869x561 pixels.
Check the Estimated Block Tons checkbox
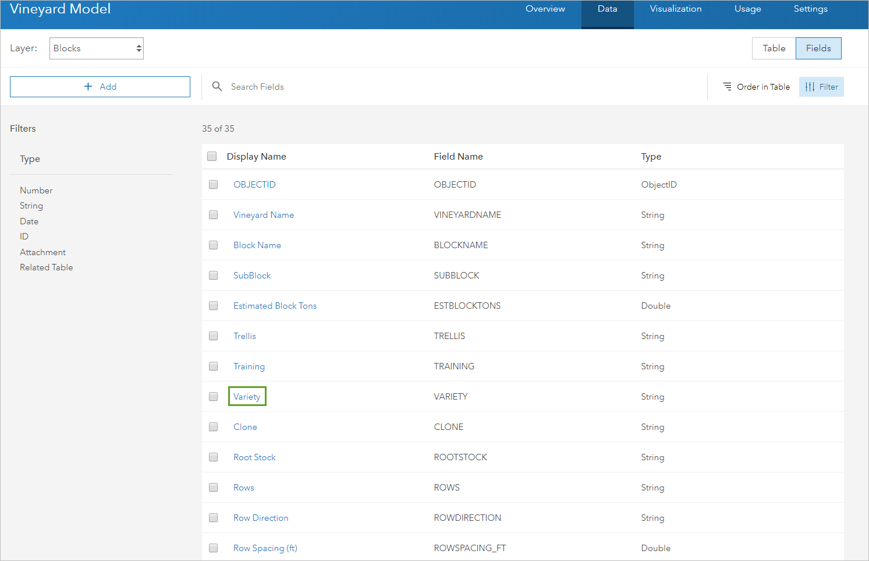pyautogui.click(x=213, y=305)
